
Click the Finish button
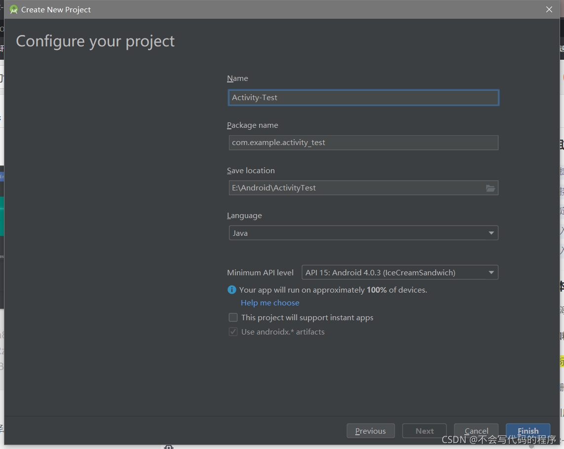pos(527,431)
